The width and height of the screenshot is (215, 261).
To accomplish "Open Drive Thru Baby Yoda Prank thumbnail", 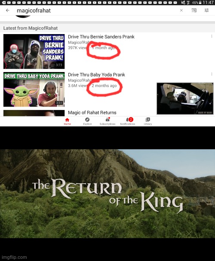I will tap(34, 89).
